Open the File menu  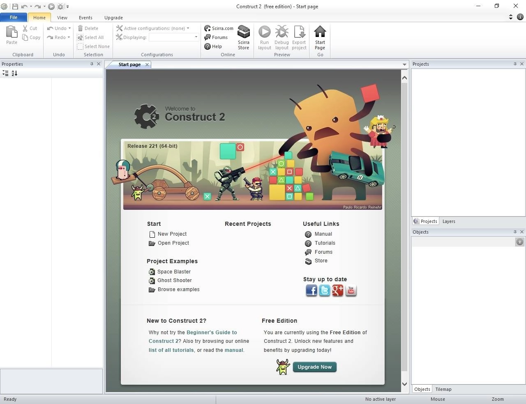pyautogui.click(x=14, y=17)
